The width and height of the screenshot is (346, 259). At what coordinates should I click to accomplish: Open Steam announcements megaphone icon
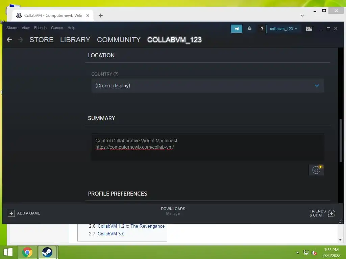[236, 29]
